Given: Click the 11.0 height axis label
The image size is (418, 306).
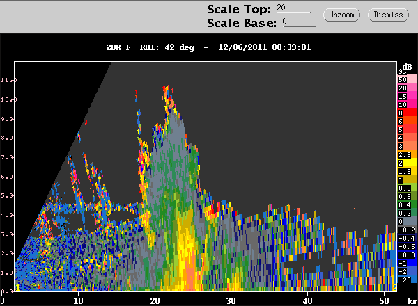Looking at the screenshot, I should coord(9,80).
